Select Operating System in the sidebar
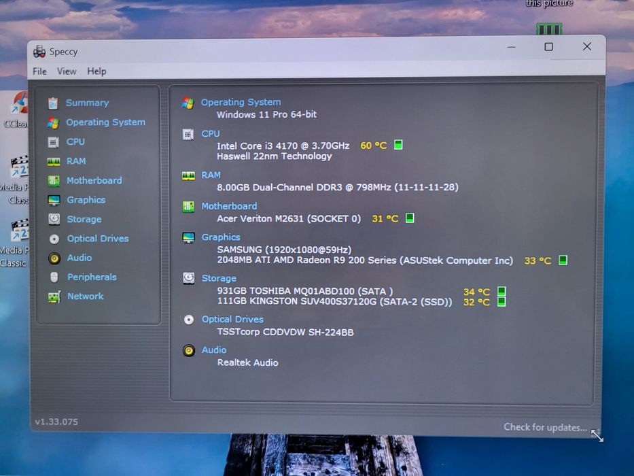This screenshot has height=476, width=634. point(105,122)
